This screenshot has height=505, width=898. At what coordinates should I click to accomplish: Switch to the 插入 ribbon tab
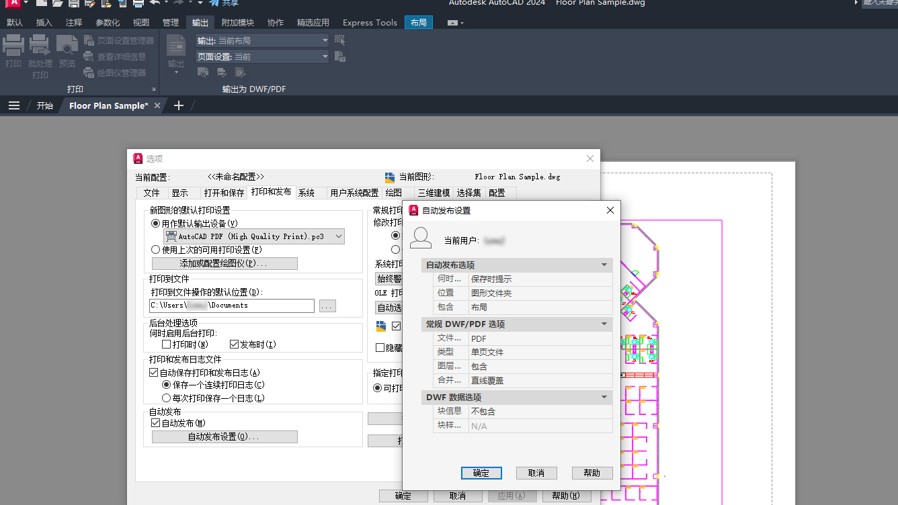(44, 23)
